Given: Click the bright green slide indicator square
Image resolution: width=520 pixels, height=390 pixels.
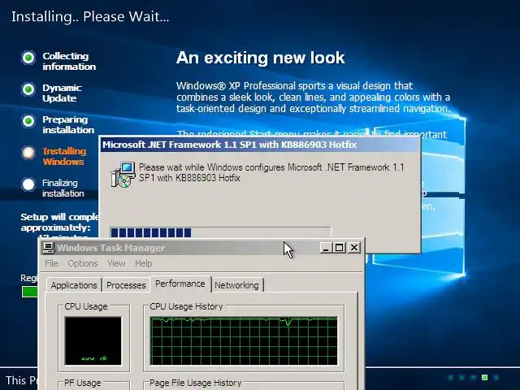Looking at the screenshot, I should [484, 377].
